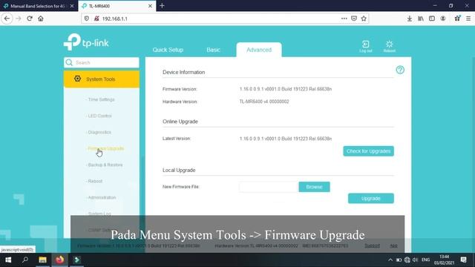Click Browse to choose firmware file
The width and height of the screenshot is (475, 267).
click(314, 187)
